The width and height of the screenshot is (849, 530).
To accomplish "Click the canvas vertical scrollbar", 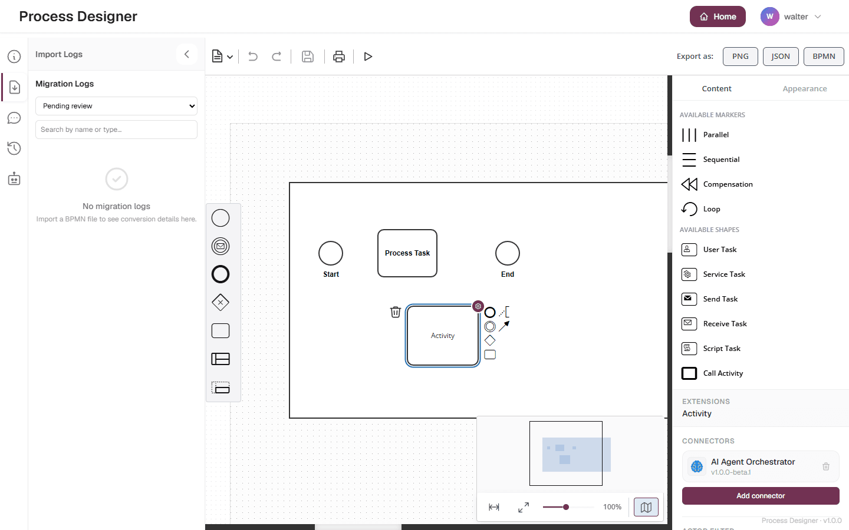I will (x=670, y=204).
